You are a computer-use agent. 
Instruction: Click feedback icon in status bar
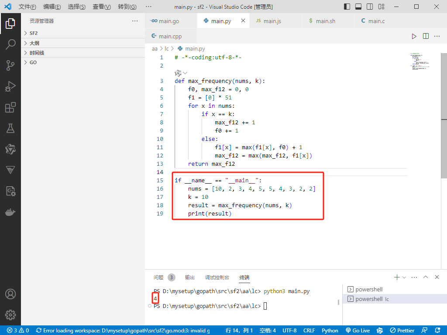(x=424, y=331)
